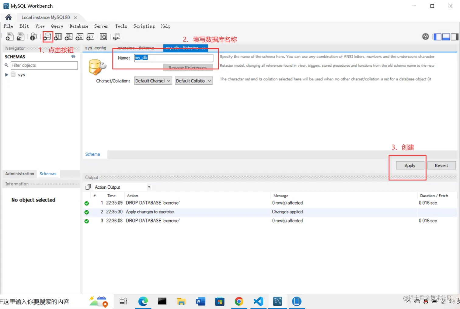
Task: Select the Schema tab below the editor
Action: [x=92, y=154]
